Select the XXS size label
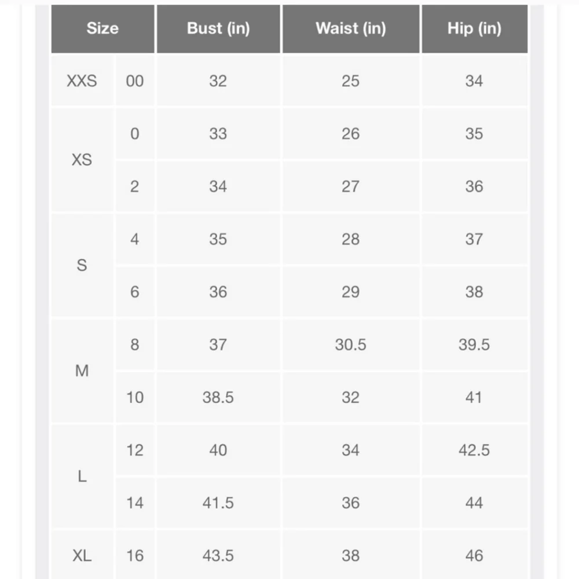Screen dimensions: 579x579 [x=82, y=81]
